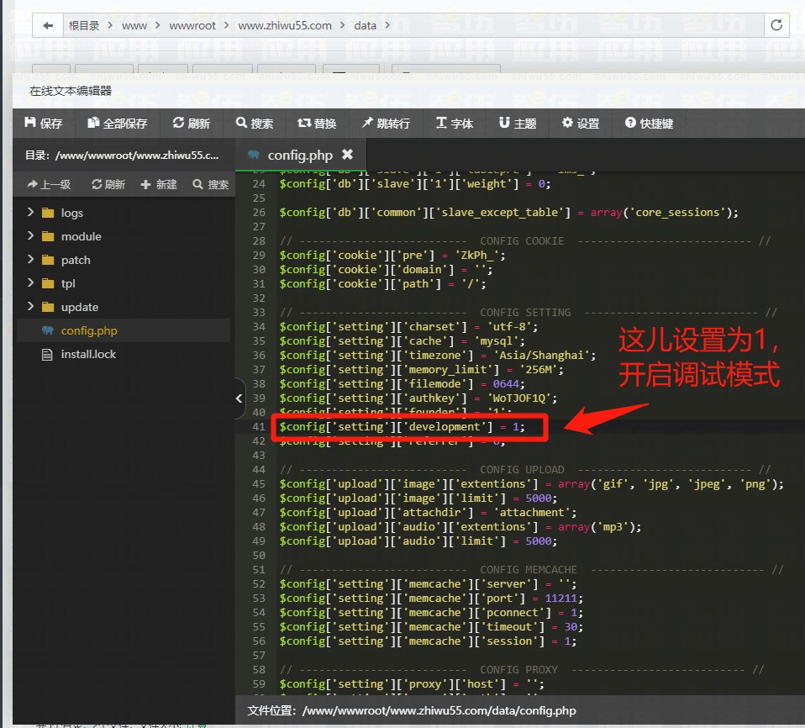Click www.zhiwu55.com in the breadcrumb
The height and width of the screenshot is (728, 805).
(x=285, y=26)
